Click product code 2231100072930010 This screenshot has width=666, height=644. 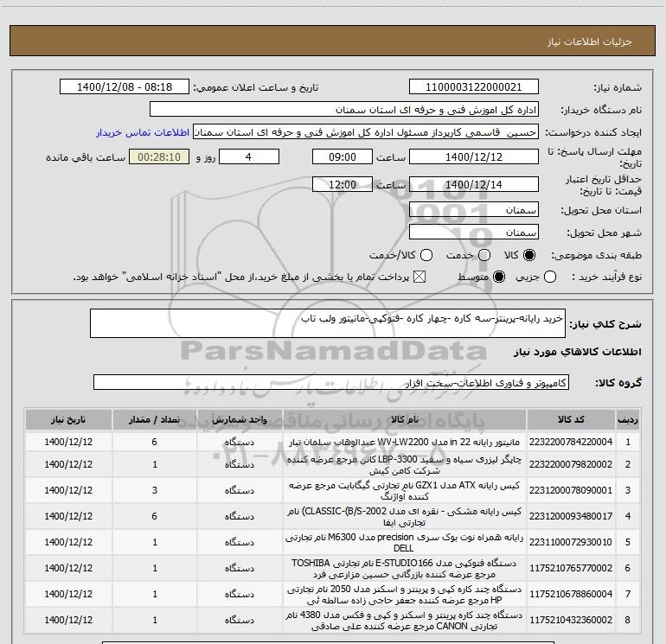pyautogui.click(x=571, y=542)
